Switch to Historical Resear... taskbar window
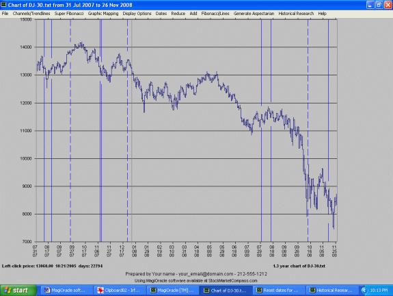This screenshot has width=393, height=296. 331,291
